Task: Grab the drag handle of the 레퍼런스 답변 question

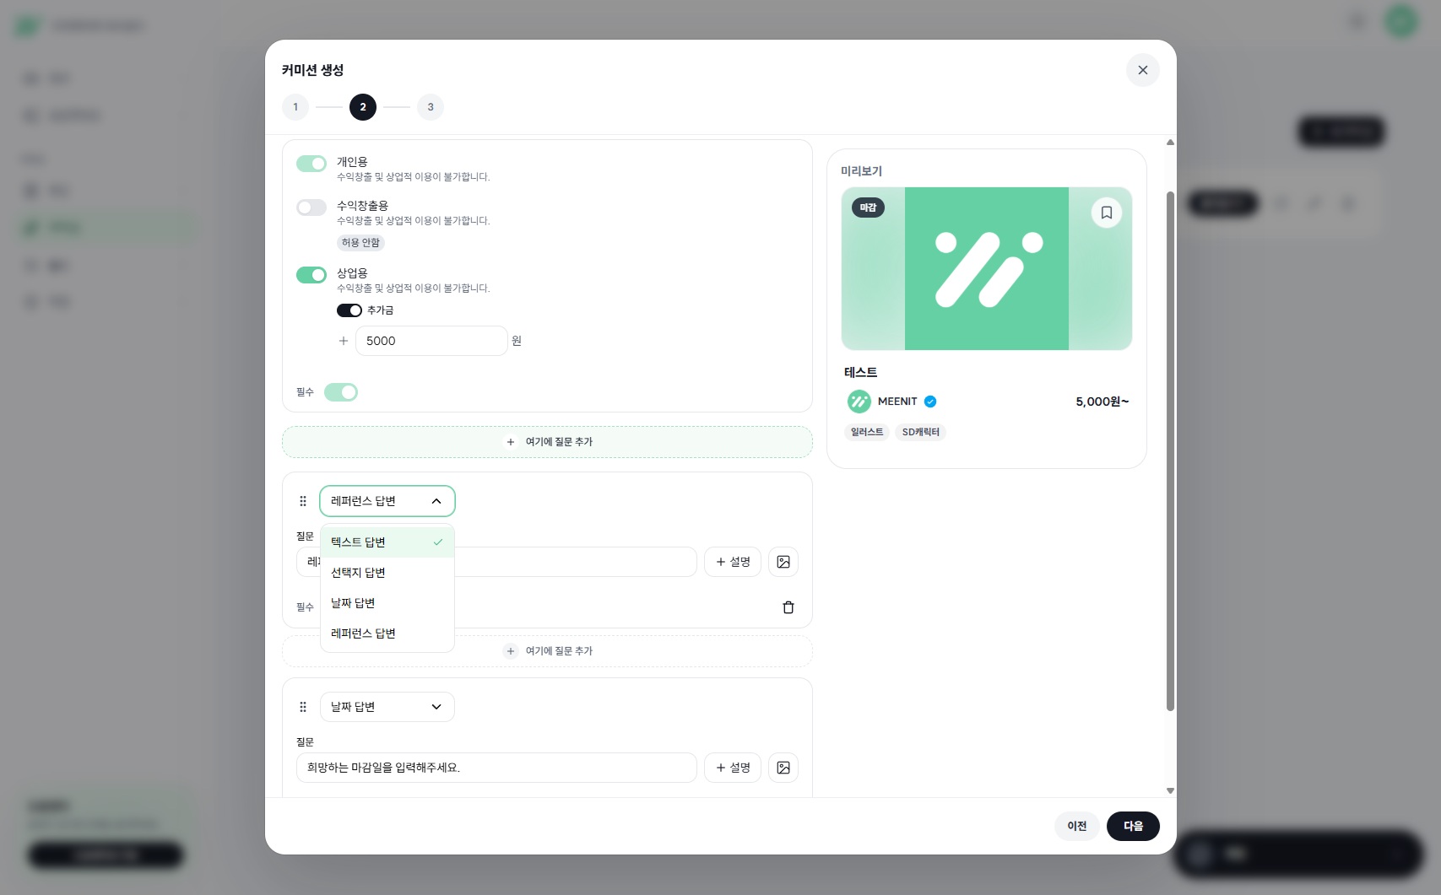Action: click(x=303, y=501)
